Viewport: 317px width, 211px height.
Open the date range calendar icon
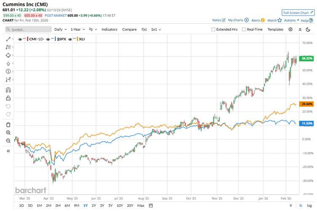click(x=151, y=206)
